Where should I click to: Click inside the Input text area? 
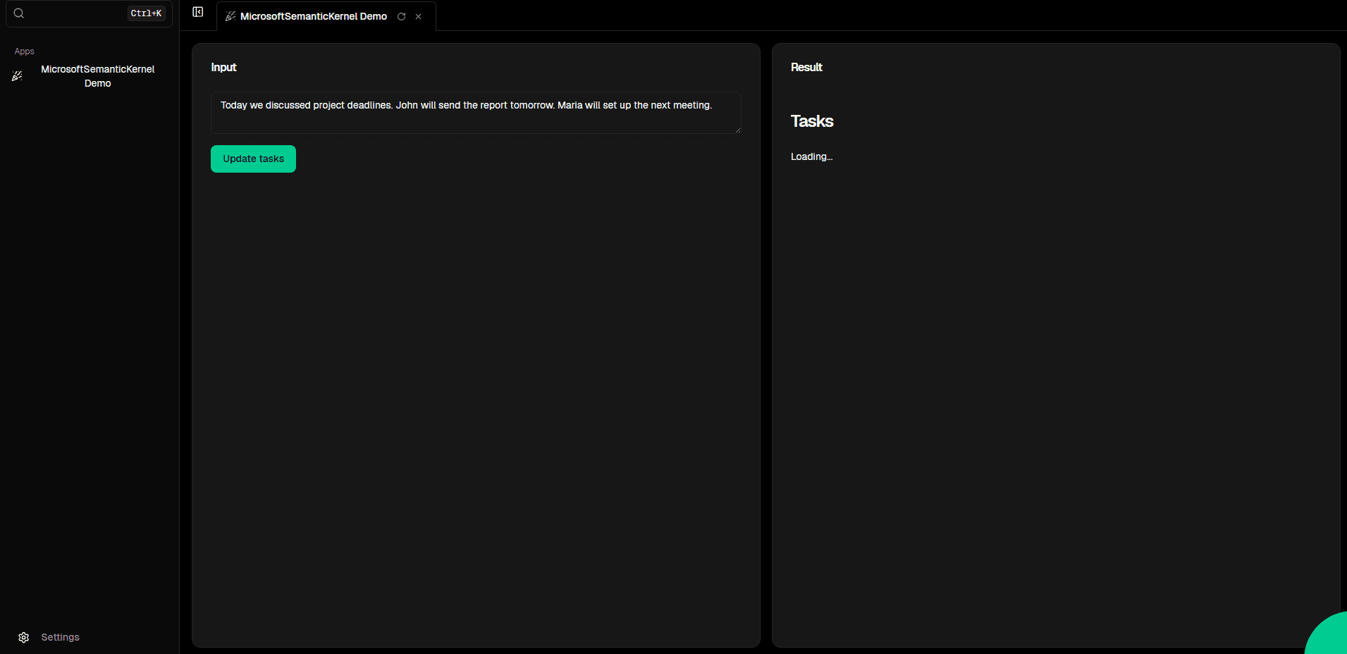pyautogui.click(x=476, y=113)
